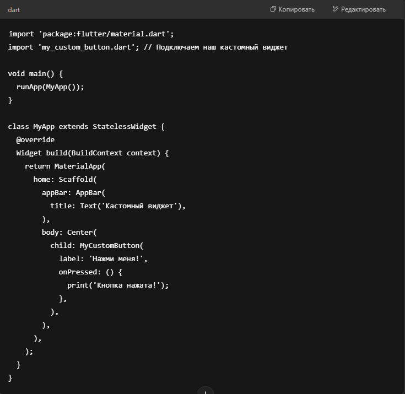The image size is (405, 394).
Task: Click the body: Center( line
Action: click(69, 233)
